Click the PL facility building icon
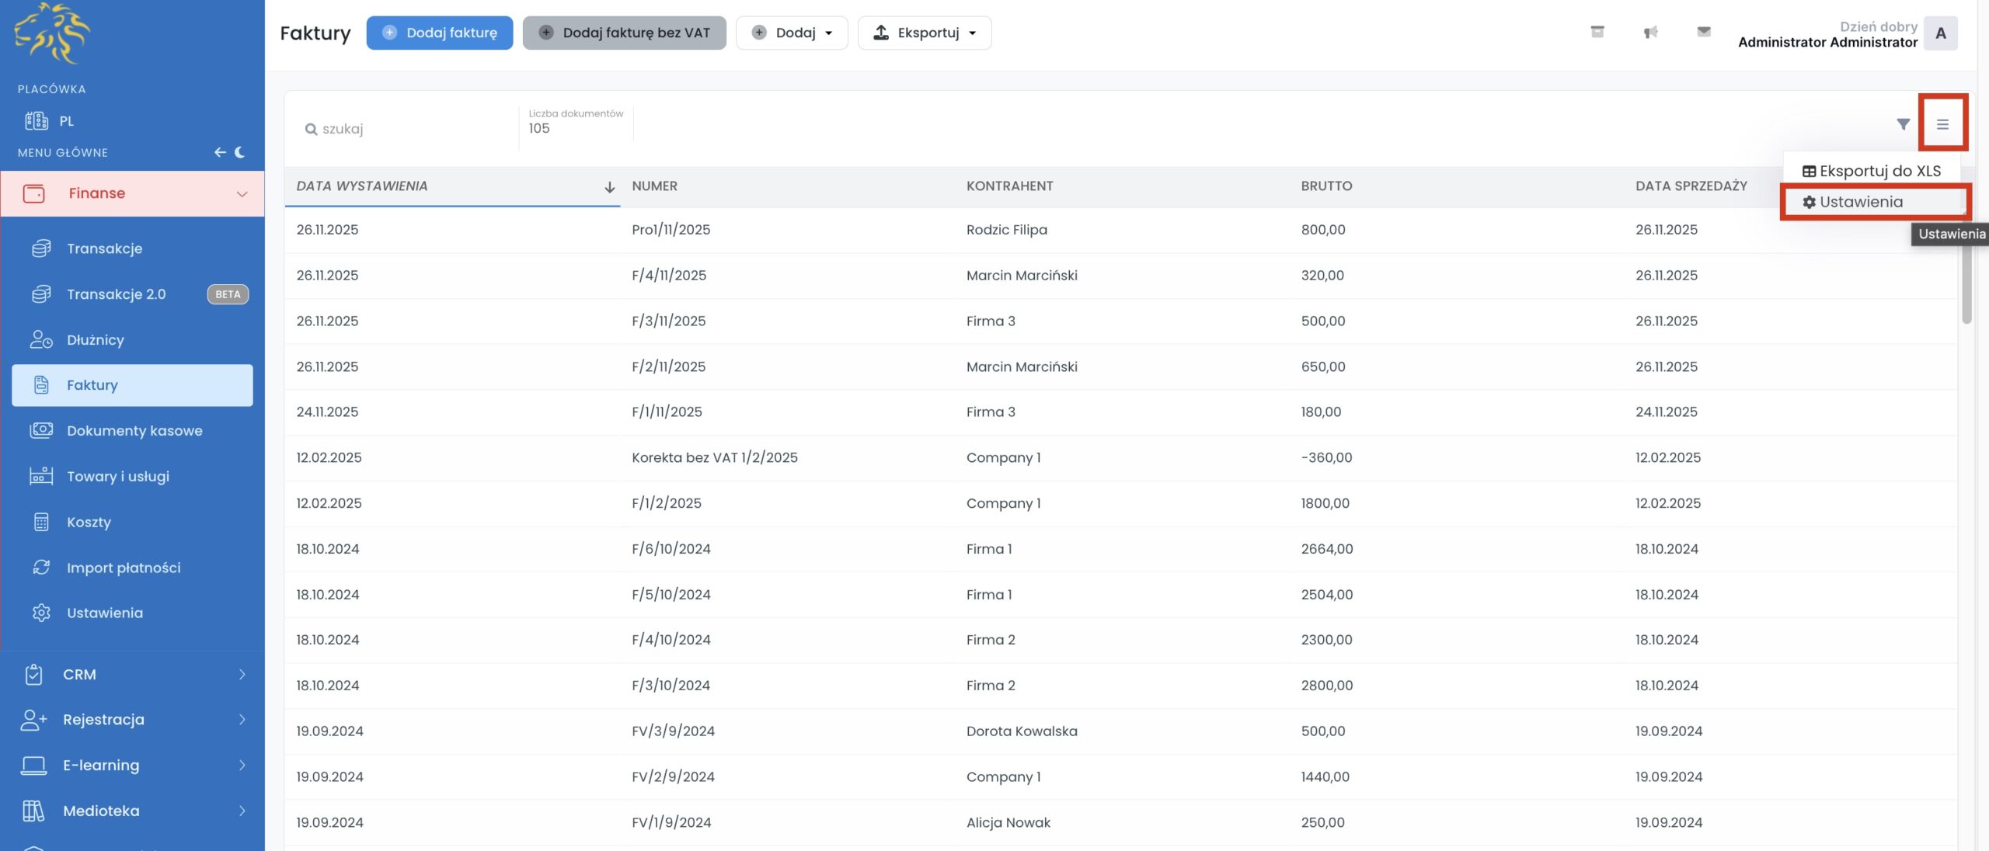The height and width of the screenshot is (851, 1989). (37, 121)
